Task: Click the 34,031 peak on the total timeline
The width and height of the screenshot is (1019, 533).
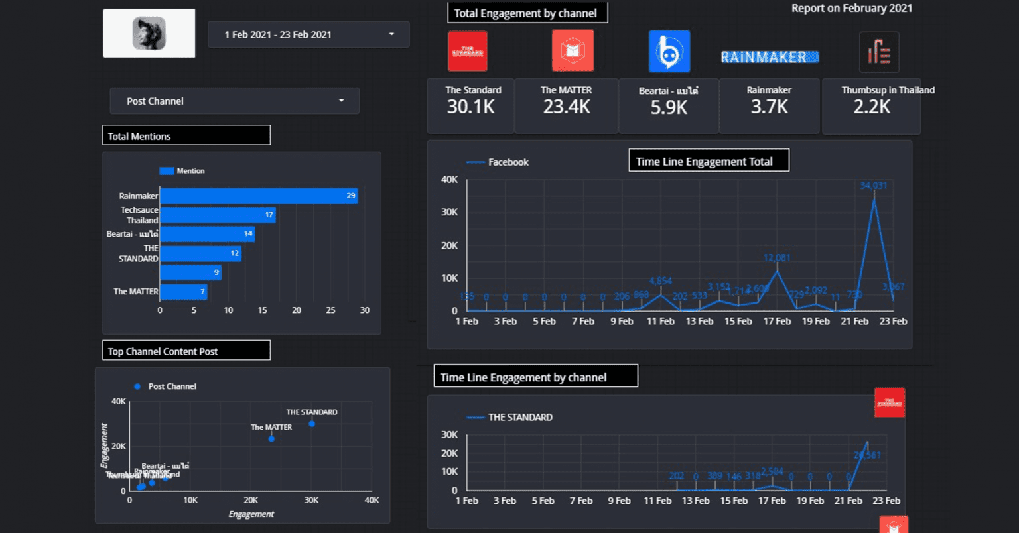Action: pos(874,198)
